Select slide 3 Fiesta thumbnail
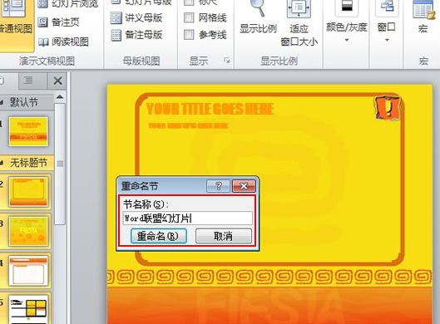440x324 pixels. [28, 231]
